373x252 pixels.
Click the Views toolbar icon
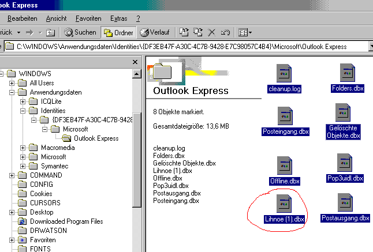[243, 32]
